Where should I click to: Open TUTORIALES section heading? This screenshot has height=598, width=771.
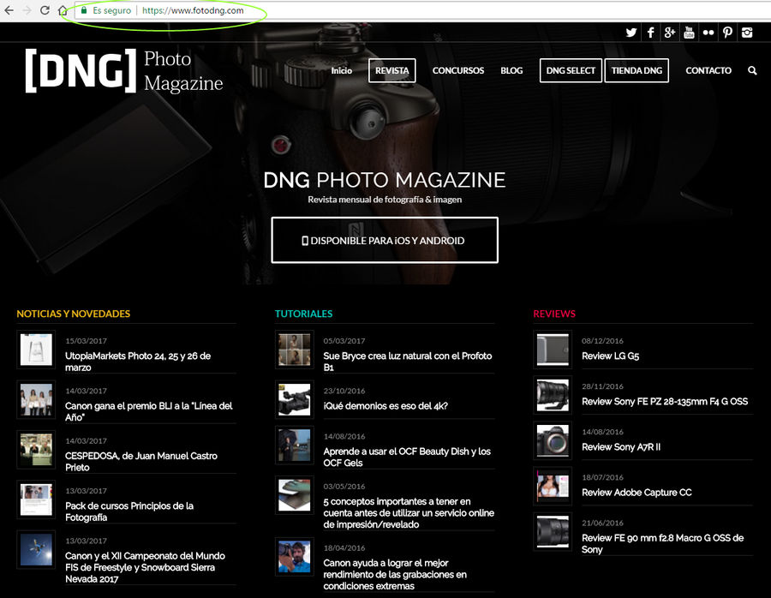tap(303, 314)
